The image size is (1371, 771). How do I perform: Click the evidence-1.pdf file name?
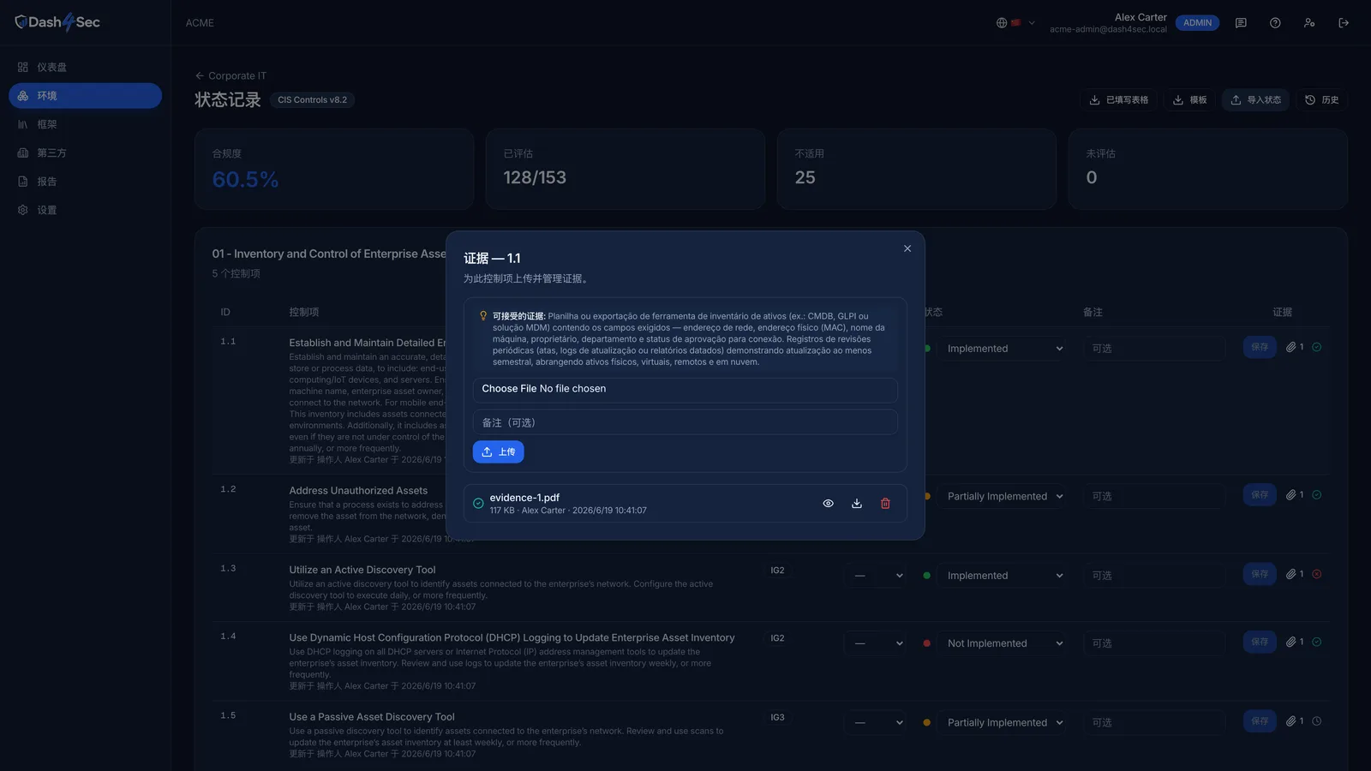(524, 498)
